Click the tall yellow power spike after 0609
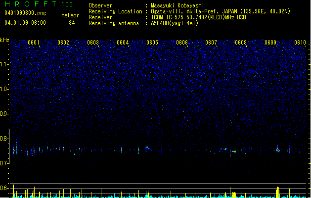 point(277,192)
